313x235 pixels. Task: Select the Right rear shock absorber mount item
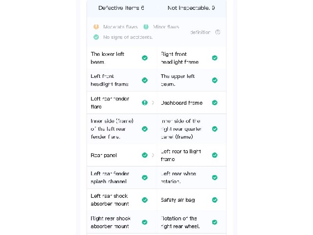click(122, 222)
